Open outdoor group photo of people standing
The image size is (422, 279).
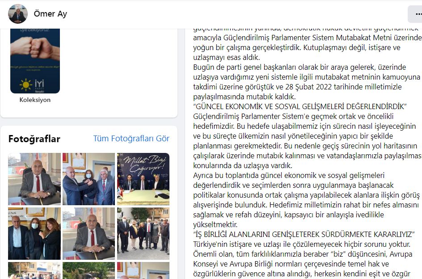click(x=143, y=233)
